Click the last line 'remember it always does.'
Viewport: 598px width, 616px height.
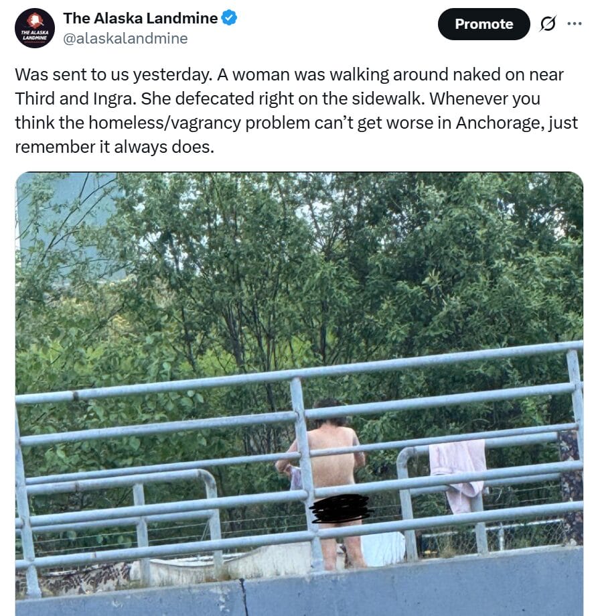(115, 147)
